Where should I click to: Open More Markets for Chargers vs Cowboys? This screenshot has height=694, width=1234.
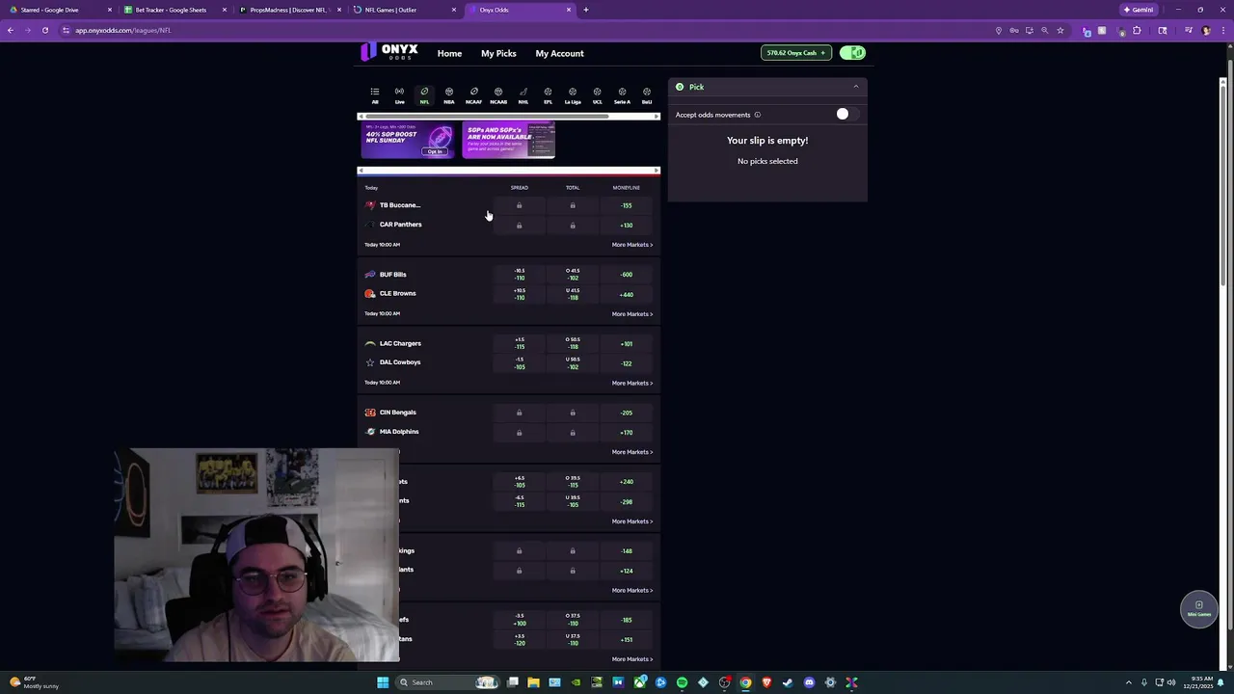click(632, 383)
